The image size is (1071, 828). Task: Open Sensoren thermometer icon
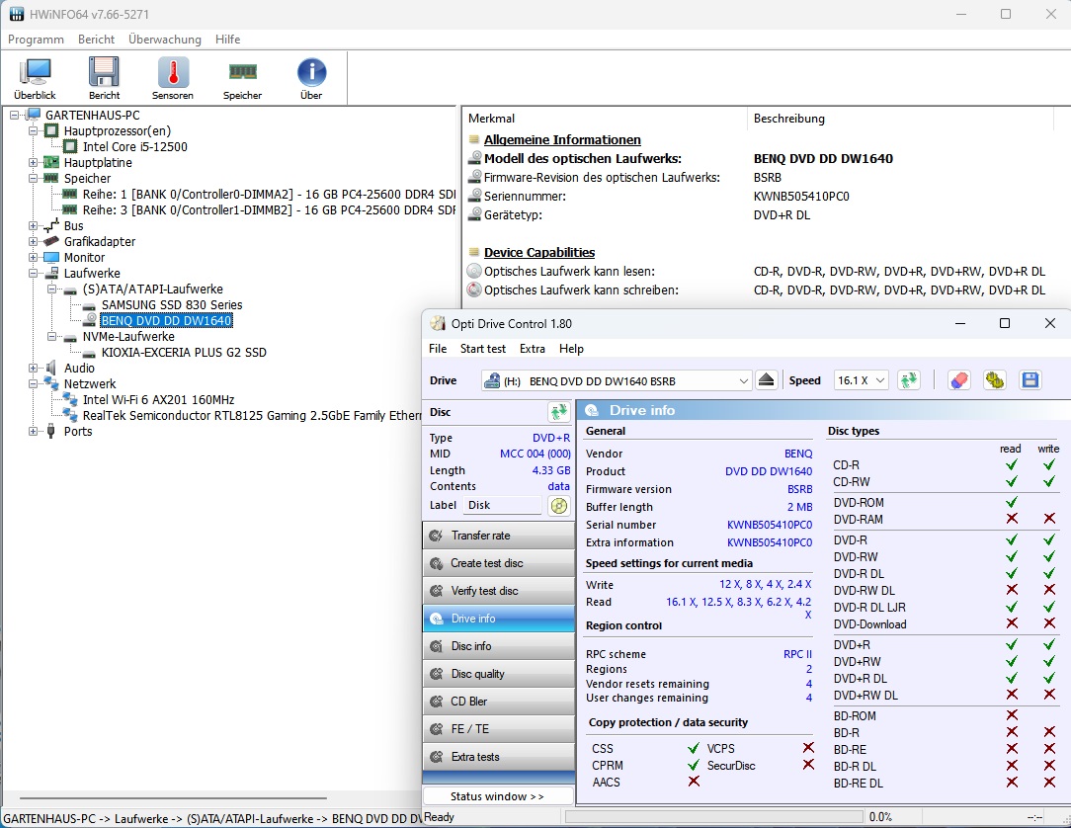(x=173, y=79)
